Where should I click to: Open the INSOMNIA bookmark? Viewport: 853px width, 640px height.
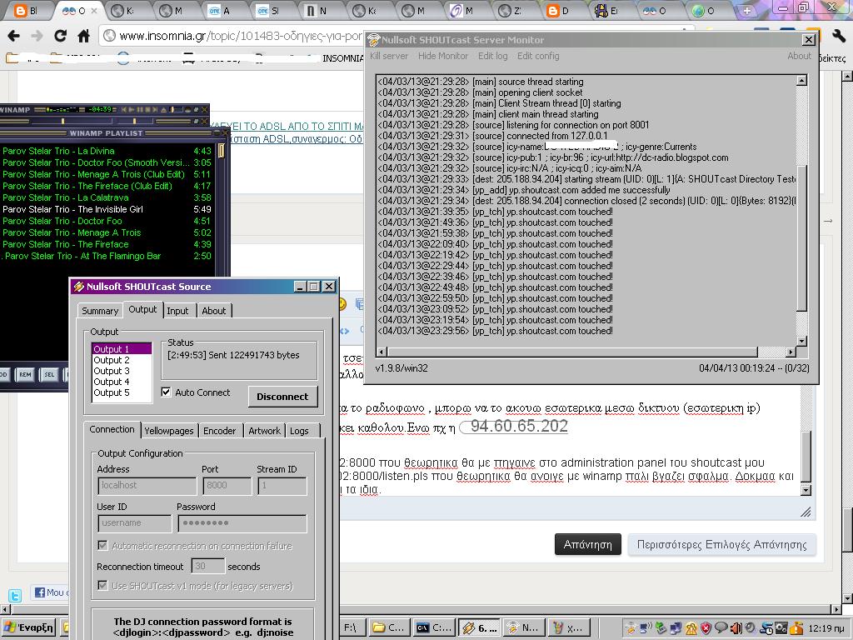pyautogui.click(x=342, y=58)
